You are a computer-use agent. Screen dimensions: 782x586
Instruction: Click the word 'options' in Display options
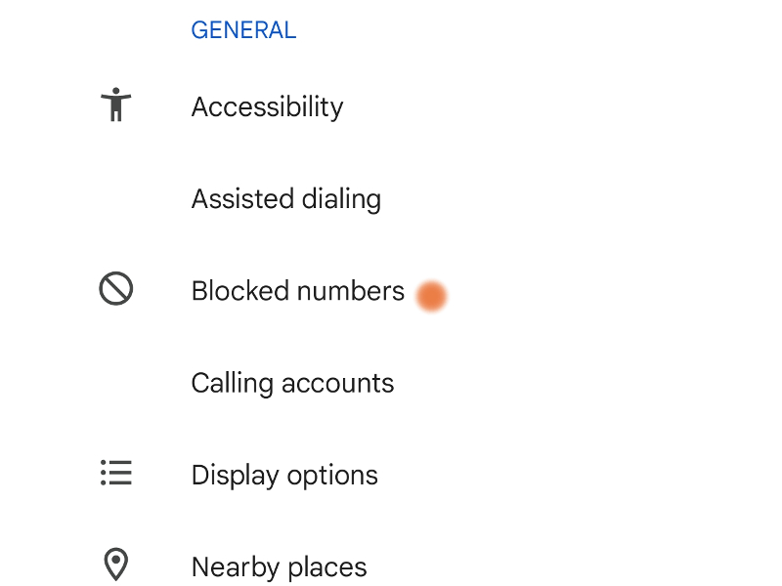click(x=332, y=477)
